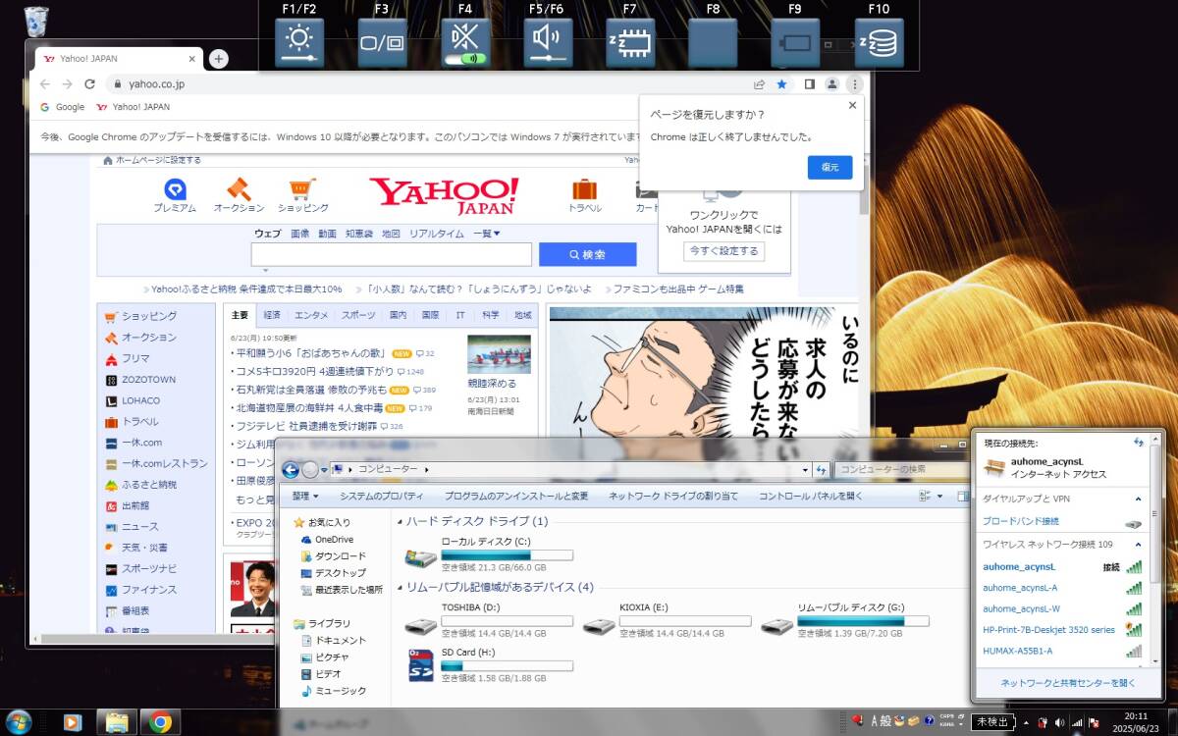Collapse the ワイヤレス ネットワーク接続 section

(x=1139, y=544)
